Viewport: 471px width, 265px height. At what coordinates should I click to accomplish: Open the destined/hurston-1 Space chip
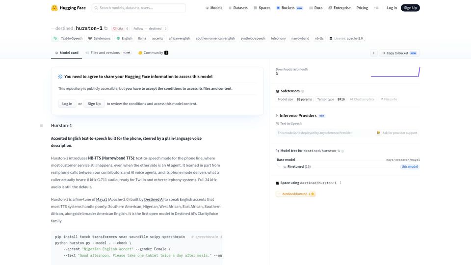[295, 194]
